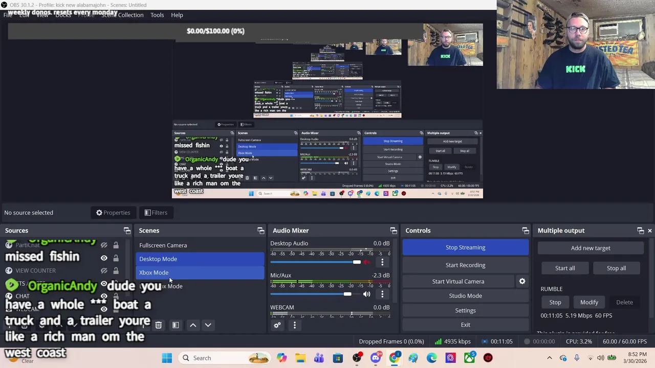Undock the Sources panel

click(127, 231)
